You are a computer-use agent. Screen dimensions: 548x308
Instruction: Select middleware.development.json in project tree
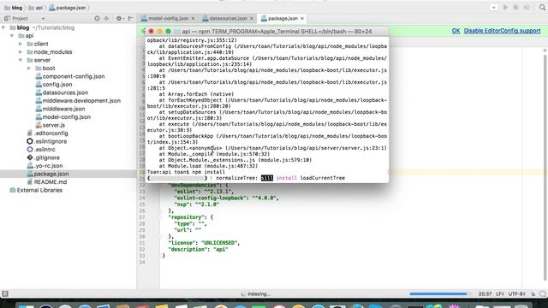81,101
